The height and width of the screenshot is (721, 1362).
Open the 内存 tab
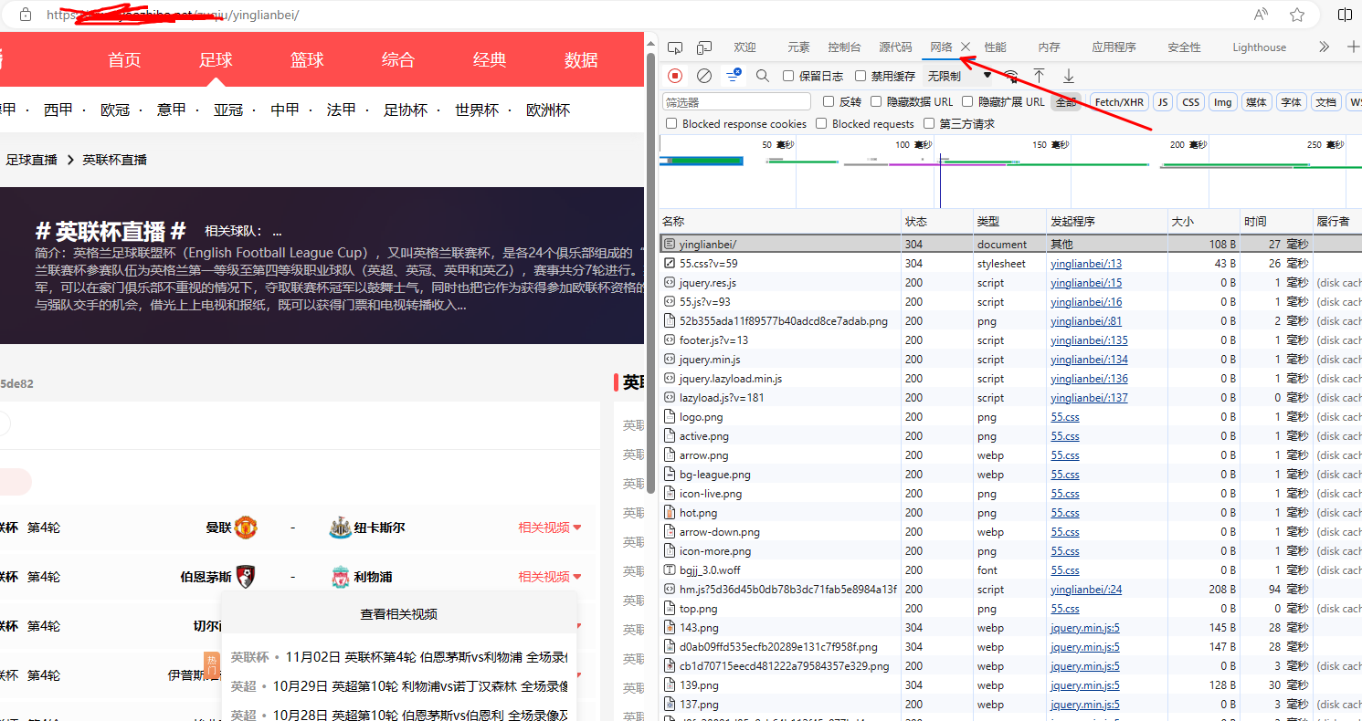(1049, 47)
